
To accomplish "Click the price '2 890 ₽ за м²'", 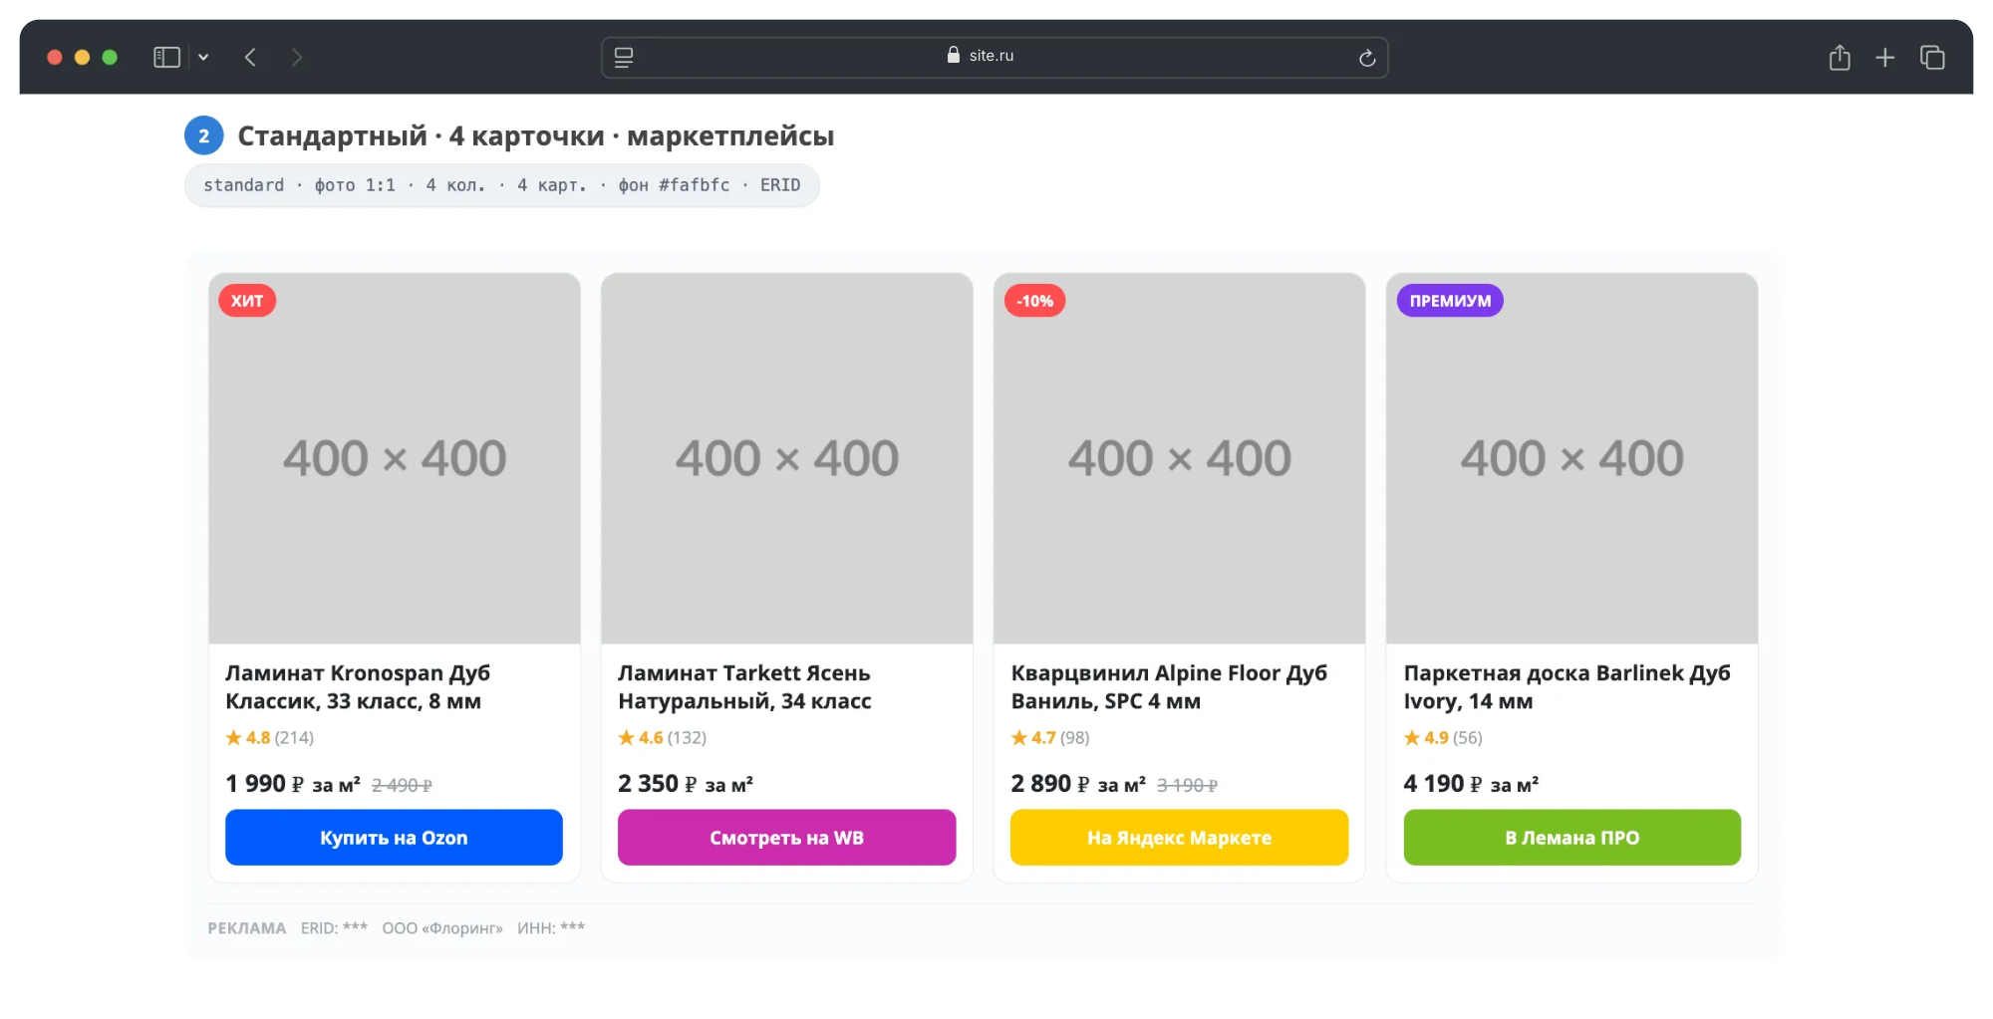I will click(x=1078, y=784).
